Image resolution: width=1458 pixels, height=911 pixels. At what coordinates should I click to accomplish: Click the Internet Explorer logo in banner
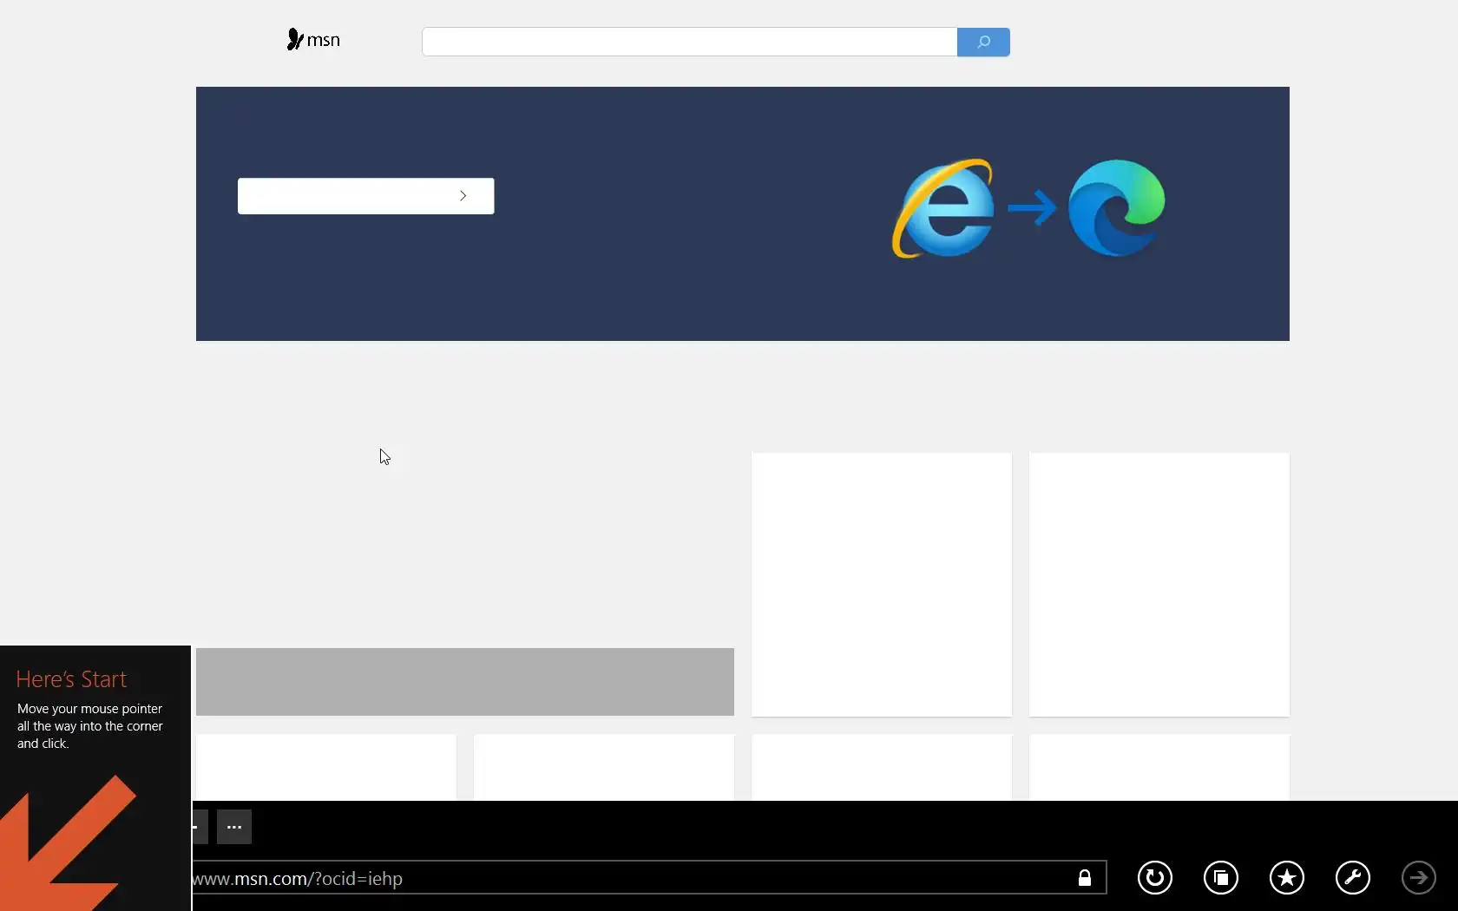click(x=943, y=208)
